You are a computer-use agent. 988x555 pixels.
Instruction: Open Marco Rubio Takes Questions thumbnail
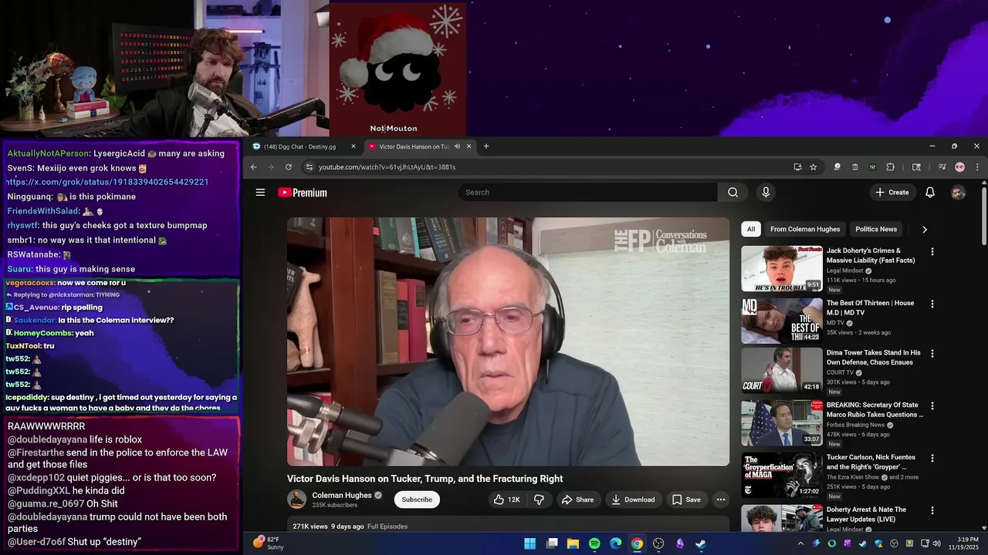coord(782,422)
